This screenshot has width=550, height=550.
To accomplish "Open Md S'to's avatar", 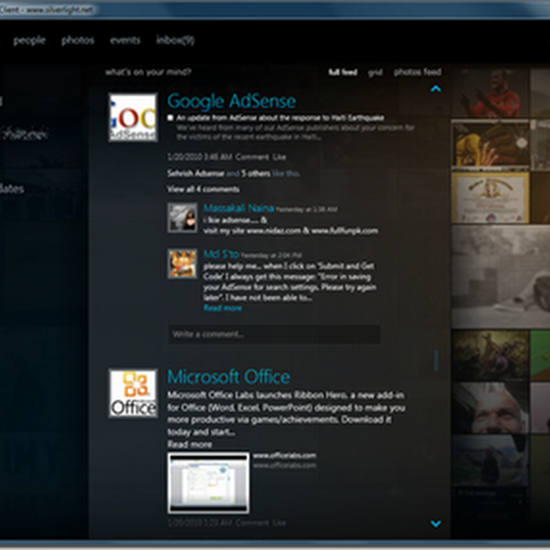I will (x=182, y=264).
